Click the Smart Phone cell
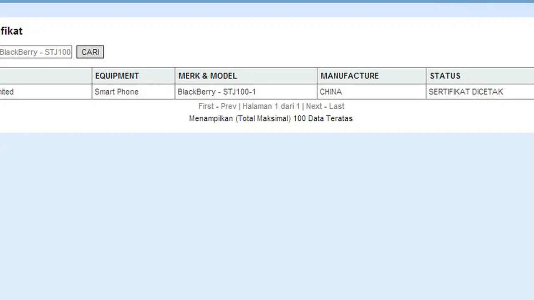The height and width of the screenshot is (300, 534). (x=133, y=92)
